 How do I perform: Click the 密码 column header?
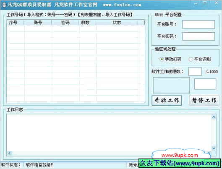click(x=65, y=23)
